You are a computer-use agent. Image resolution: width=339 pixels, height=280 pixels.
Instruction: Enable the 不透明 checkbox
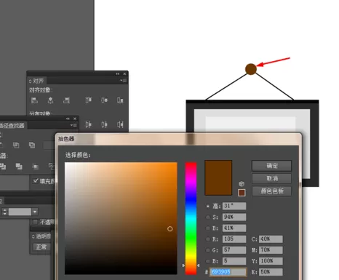click(x=35, y=222)
